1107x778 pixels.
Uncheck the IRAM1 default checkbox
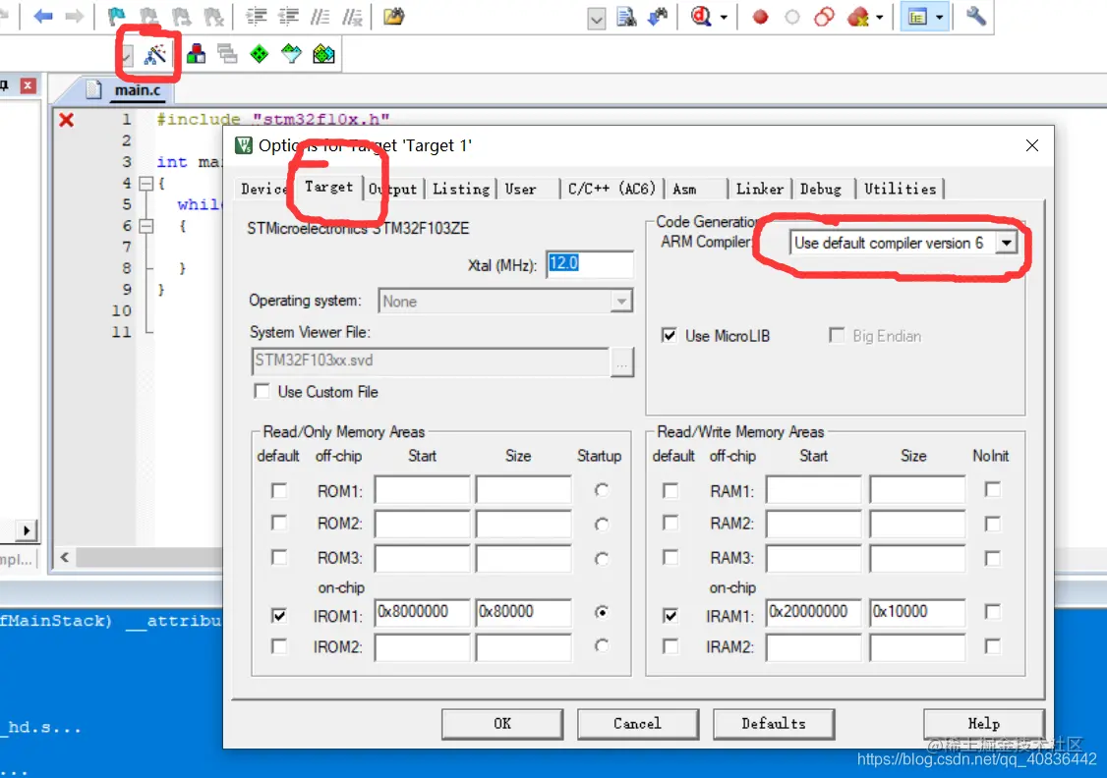coord(670,616)
